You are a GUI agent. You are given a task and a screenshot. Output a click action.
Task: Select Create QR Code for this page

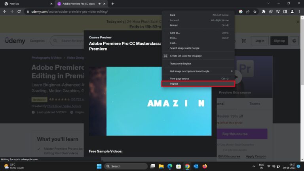point(198,56)
